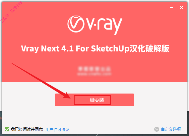This screenshot has width=189, height=136.
Task: Click the green checkmark box icon
Action: click(7, 129)
